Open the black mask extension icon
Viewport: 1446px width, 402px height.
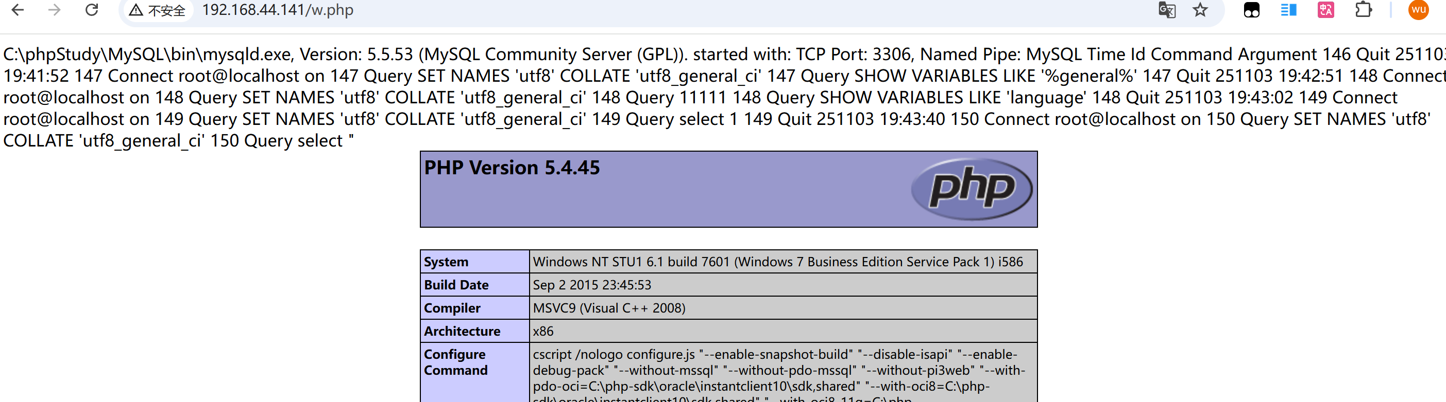point(1252,10)
